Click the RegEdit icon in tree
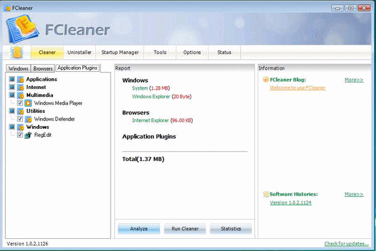 coord(28,135)
